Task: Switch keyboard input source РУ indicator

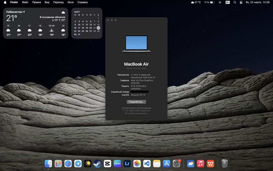Action: tap(228, 2)
